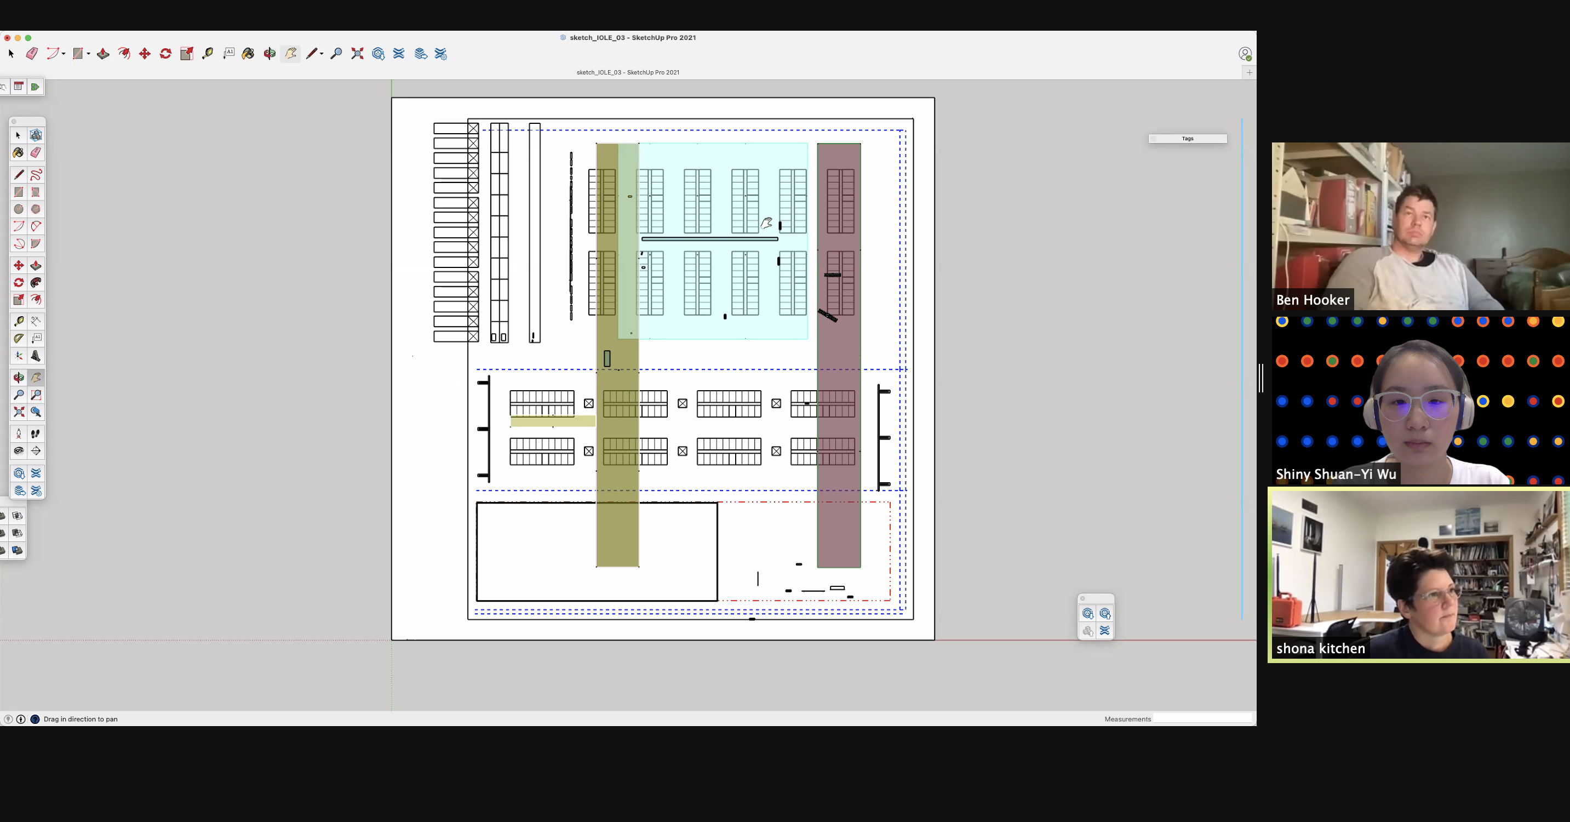Click the Measurements input box

(x=1201, y=718)
